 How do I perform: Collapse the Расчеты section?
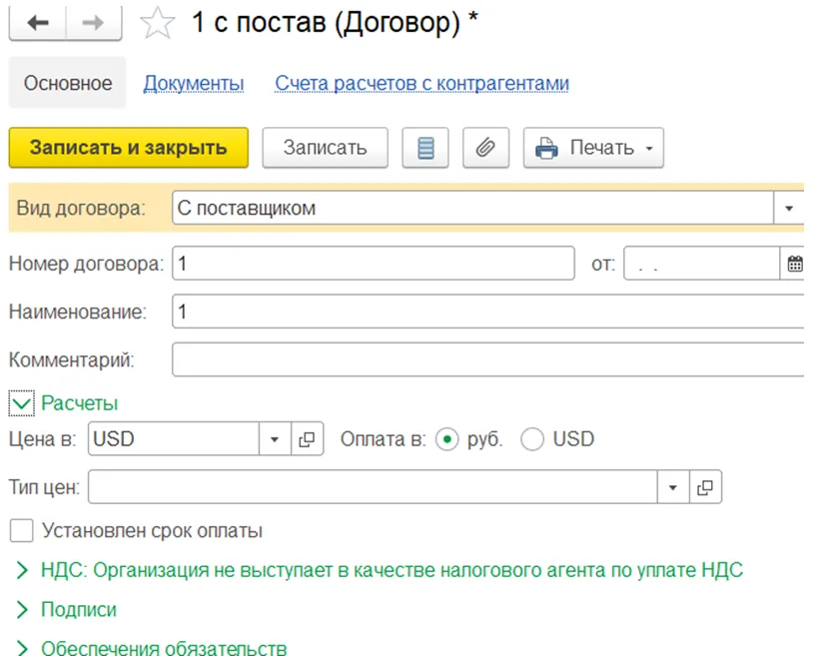coord(21,403)
